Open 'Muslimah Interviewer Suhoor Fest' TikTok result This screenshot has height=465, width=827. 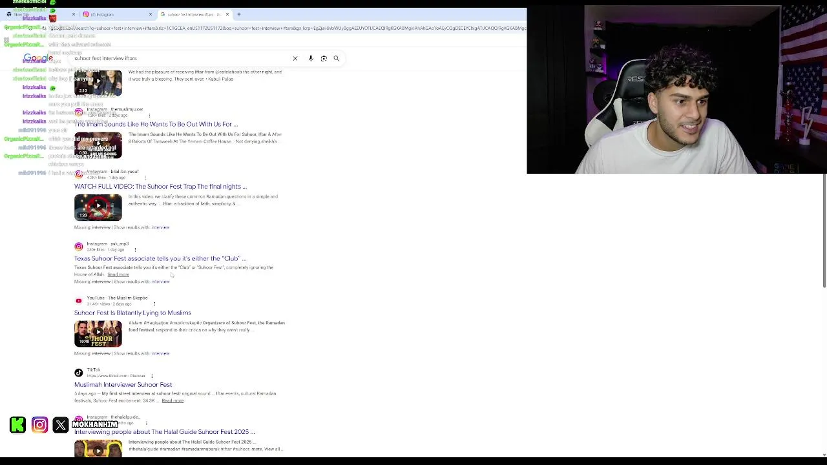(x=123, y=385)
